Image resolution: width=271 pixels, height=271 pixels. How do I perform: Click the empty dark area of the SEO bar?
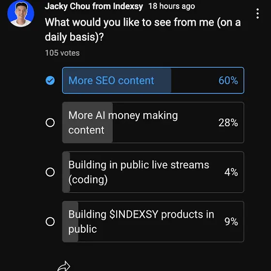click(195, 80)
